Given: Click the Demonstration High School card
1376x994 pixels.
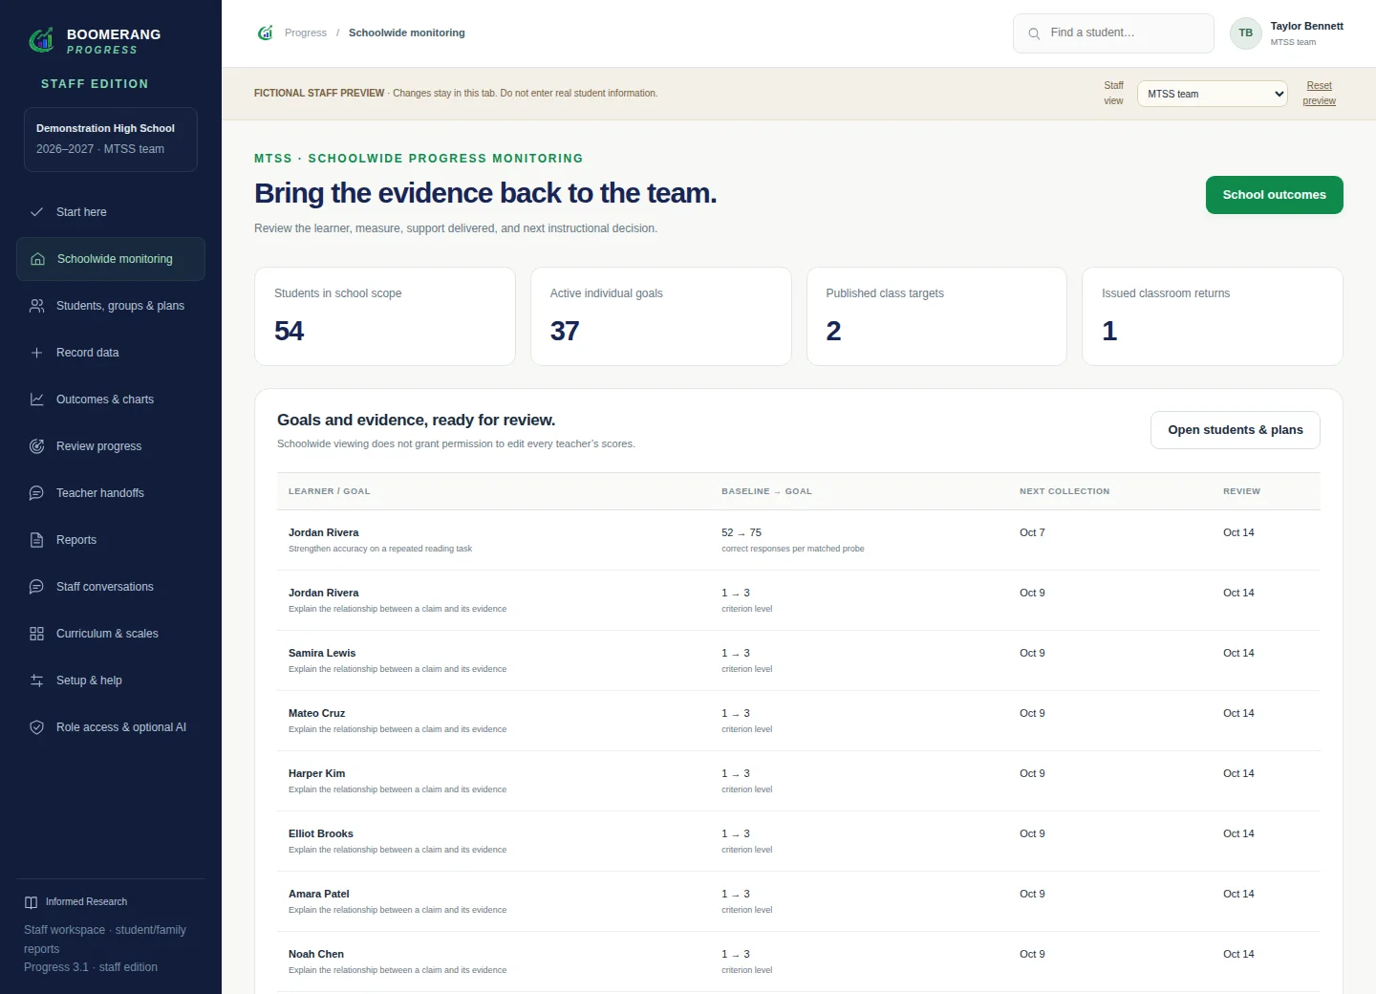Looking at the screenshot, I should click(x=111, y=140).
